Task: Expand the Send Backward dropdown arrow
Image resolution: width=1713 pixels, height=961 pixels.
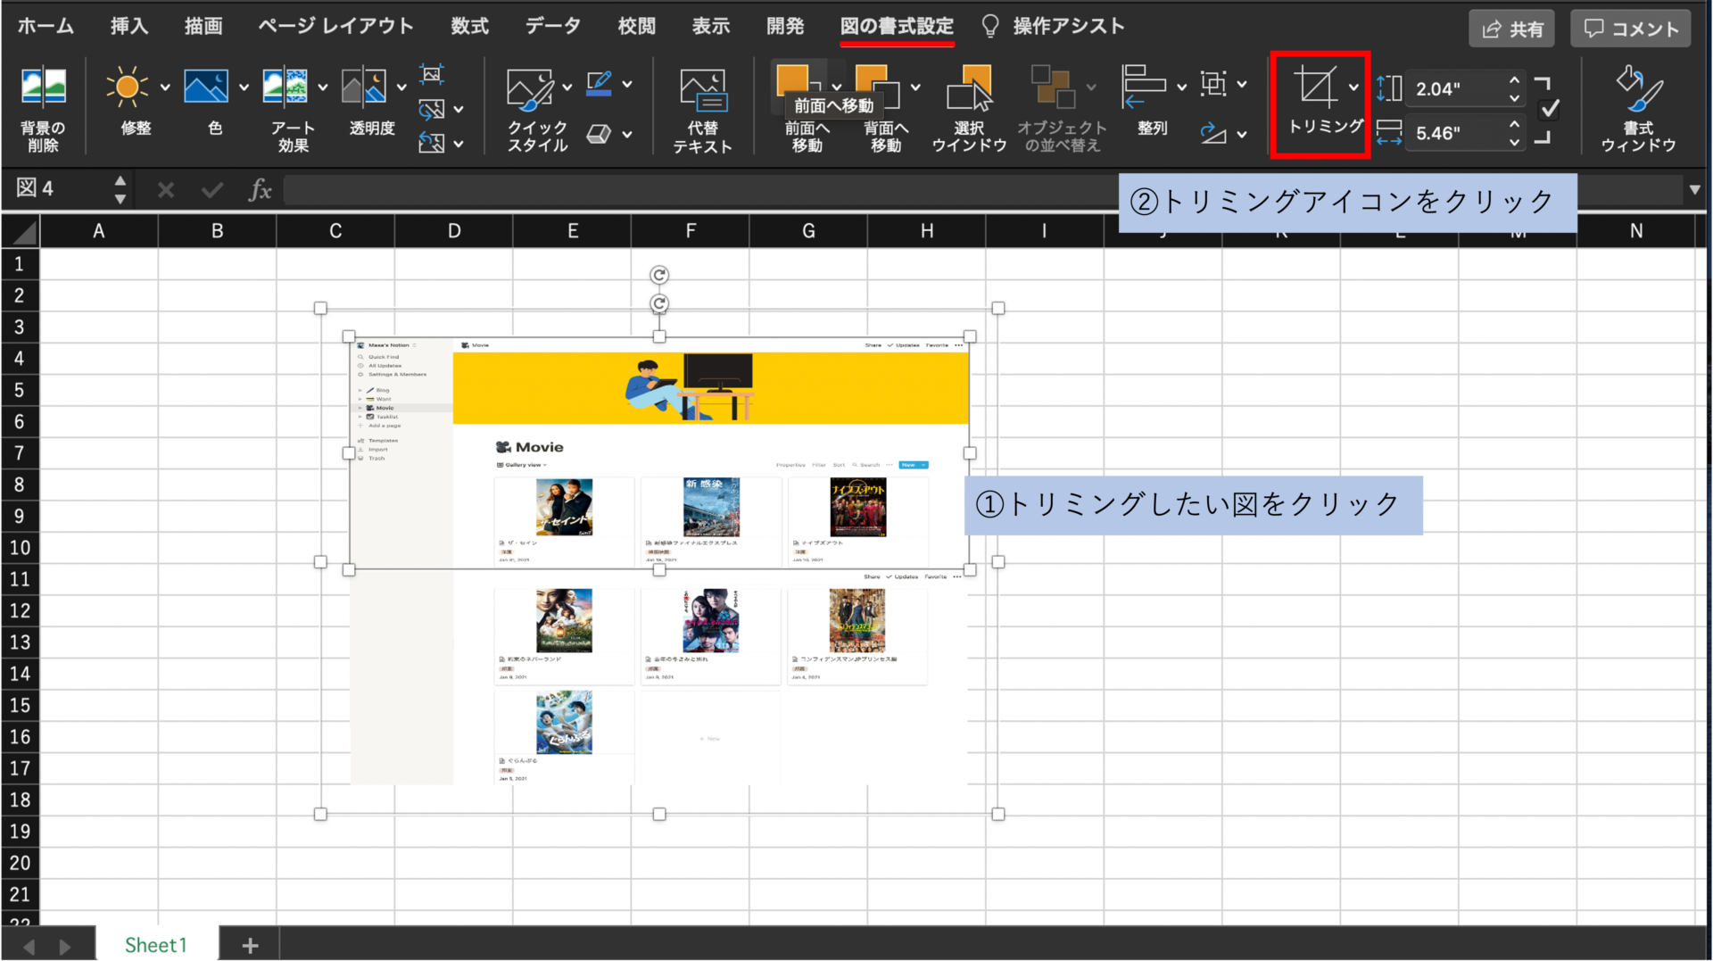Action: (x=915, y=87)
